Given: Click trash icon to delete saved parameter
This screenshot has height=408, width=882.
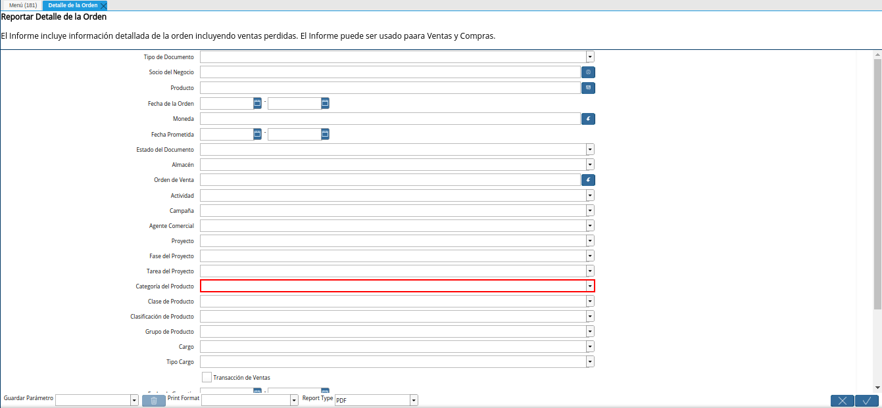Looking at the screenshot, I should click(153, 400).
